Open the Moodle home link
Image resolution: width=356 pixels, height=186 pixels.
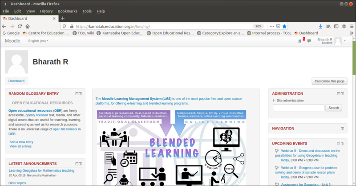(12, 41)
